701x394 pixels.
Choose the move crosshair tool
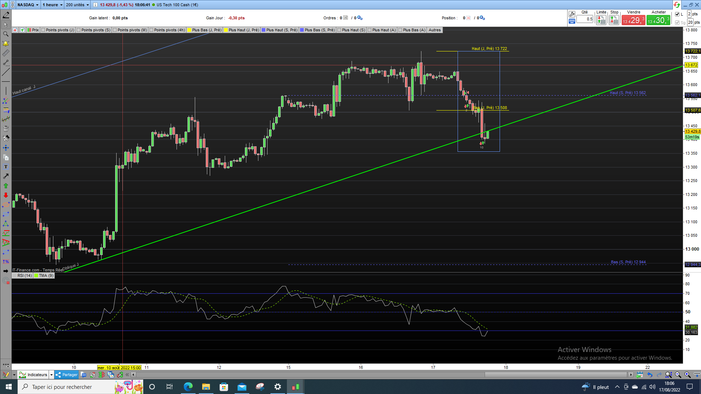click(x=6, y=148)
